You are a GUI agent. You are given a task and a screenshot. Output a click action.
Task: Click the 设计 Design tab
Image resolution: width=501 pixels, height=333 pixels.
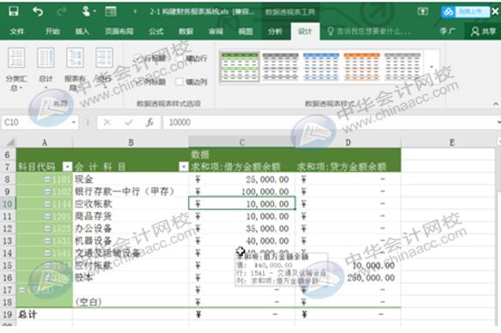coord(305,31)
